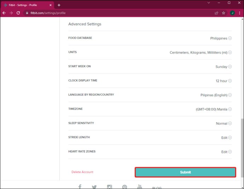Reload the Fitbit settings page

tap(18, 13)
